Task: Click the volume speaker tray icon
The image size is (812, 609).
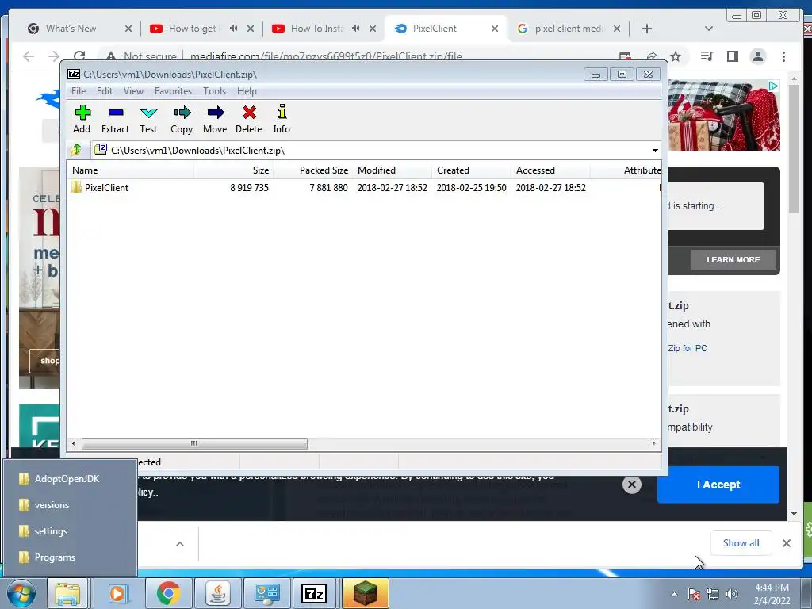Action: coord(732,594)
